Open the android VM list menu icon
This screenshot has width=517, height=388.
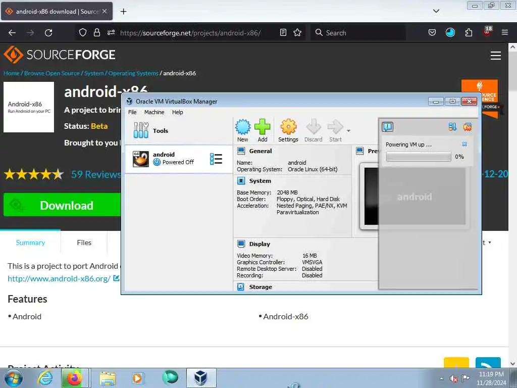point(216,159)
